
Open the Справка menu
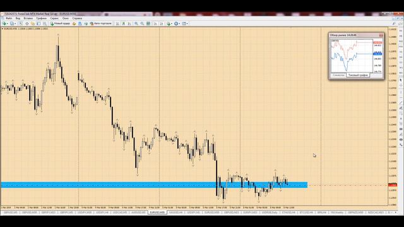(77, 18)
